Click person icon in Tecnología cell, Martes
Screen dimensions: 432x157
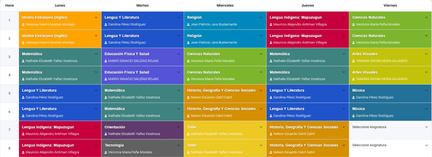click(106, 152)
